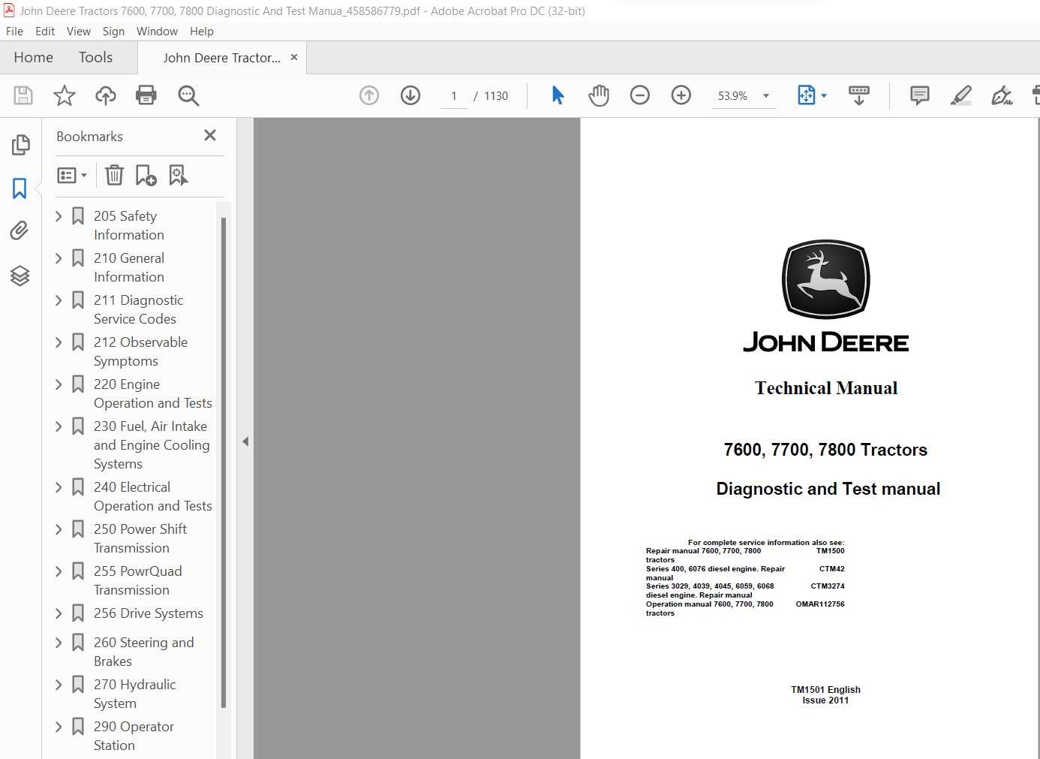The width and height of the screenshot is (1040, 759).
Task: Zoom in with the plus icon
Action: [681, 95]
